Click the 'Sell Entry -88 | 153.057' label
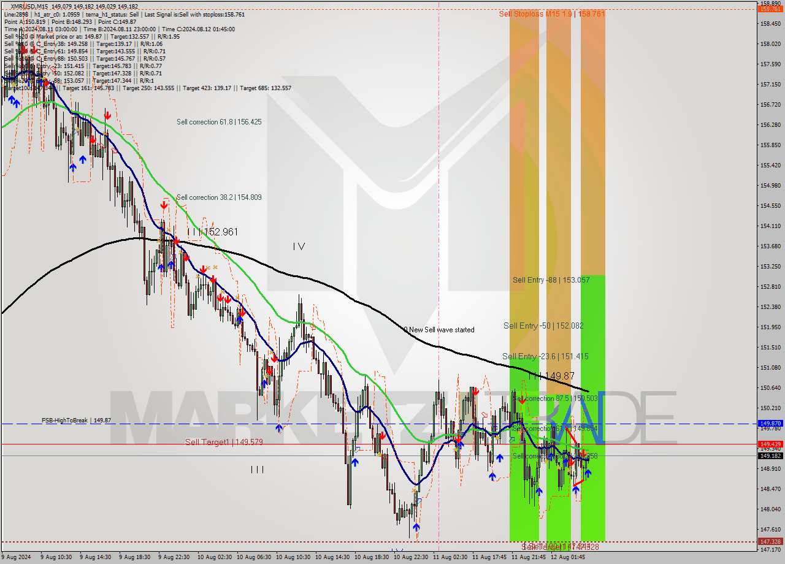 click(x=551, y=280)
